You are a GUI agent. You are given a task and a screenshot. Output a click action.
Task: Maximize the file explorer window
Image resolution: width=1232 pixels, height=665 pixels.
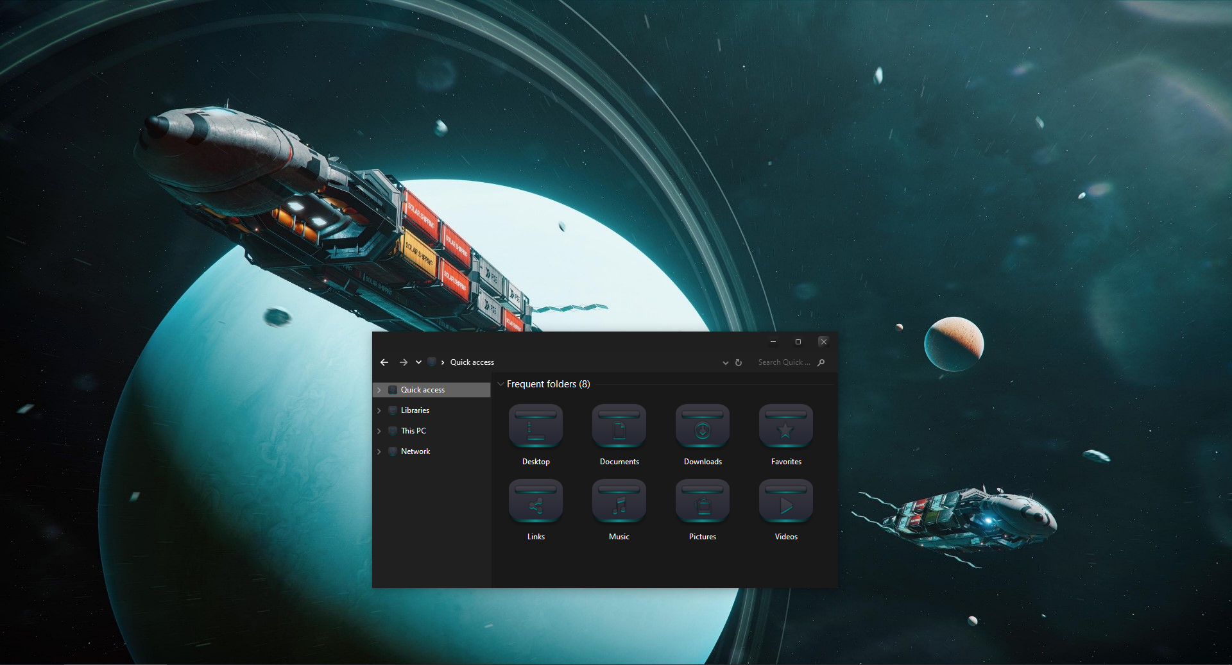pyautogui.click(x=798, y=342)
